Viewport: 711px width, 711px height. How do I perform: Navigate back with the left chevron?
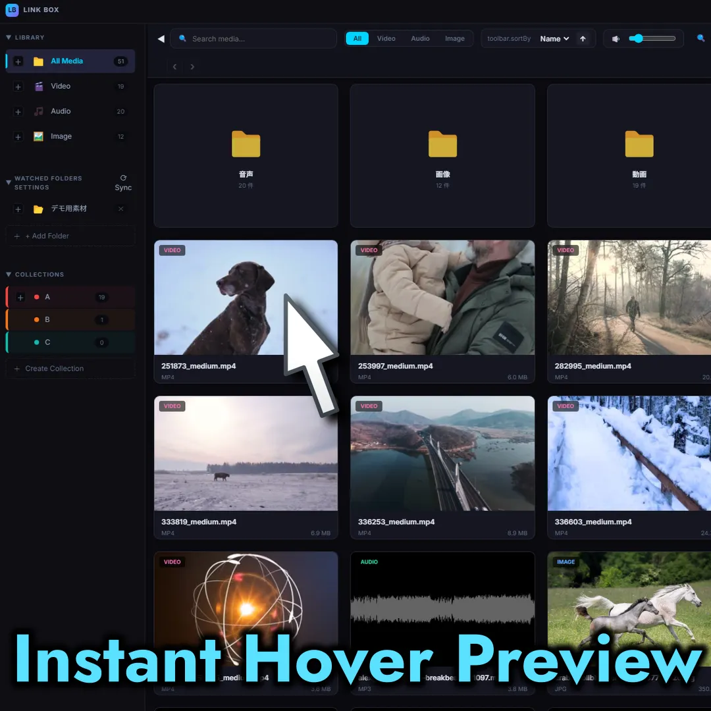coord(174,66)
